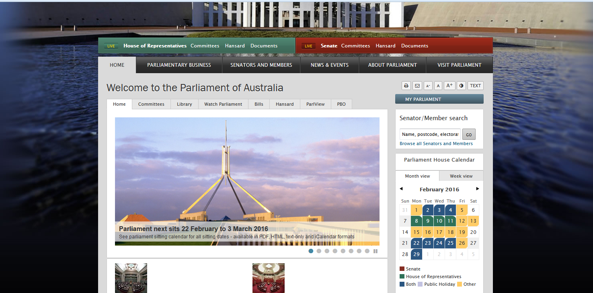Screen dimensions: 593x293
Task: Select February 29 in calendar
Action: point(417,254)
